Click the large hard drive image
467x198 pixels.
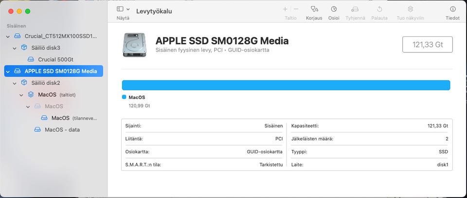(134, 45)
